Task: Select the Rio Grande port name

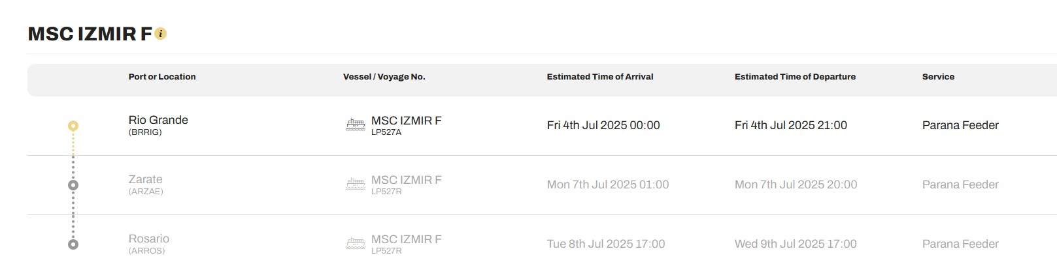Action: pyautogui.click(x=158, y=120)
